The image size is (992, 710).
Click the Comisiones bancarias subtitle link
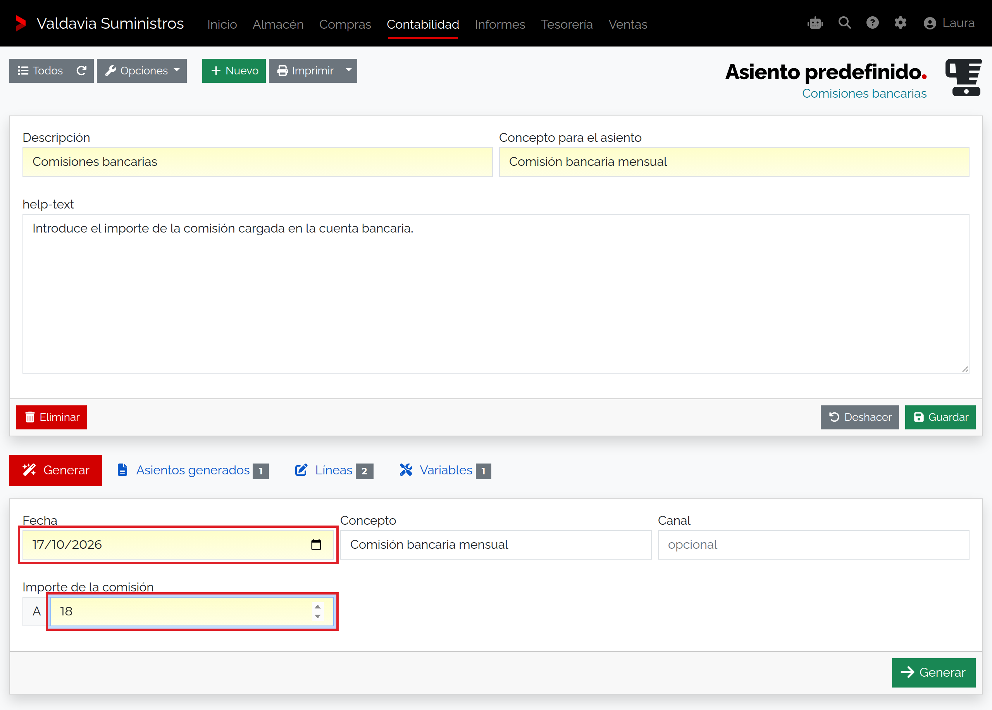(x=864, y=93)
